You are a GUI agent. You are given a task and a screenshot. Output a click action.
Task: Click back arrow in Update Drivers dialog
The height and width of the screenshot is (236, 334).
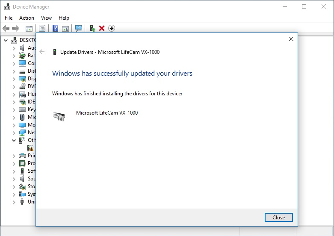click(42, 52)
